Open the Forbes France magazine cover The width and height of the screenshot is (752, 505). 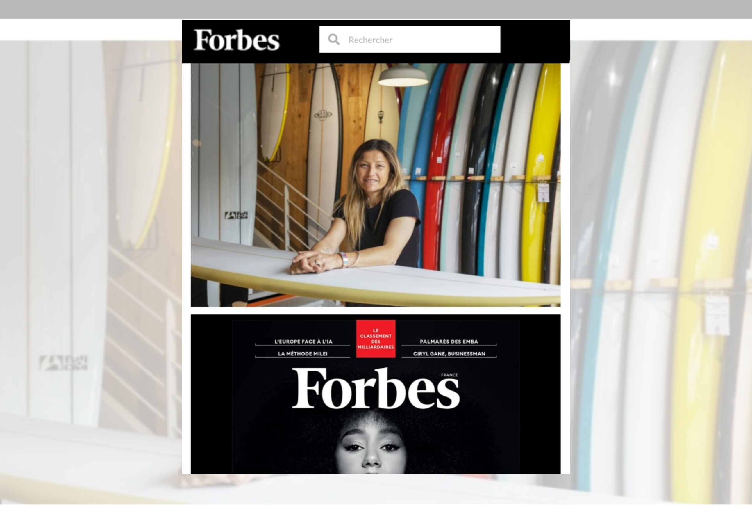376,394
